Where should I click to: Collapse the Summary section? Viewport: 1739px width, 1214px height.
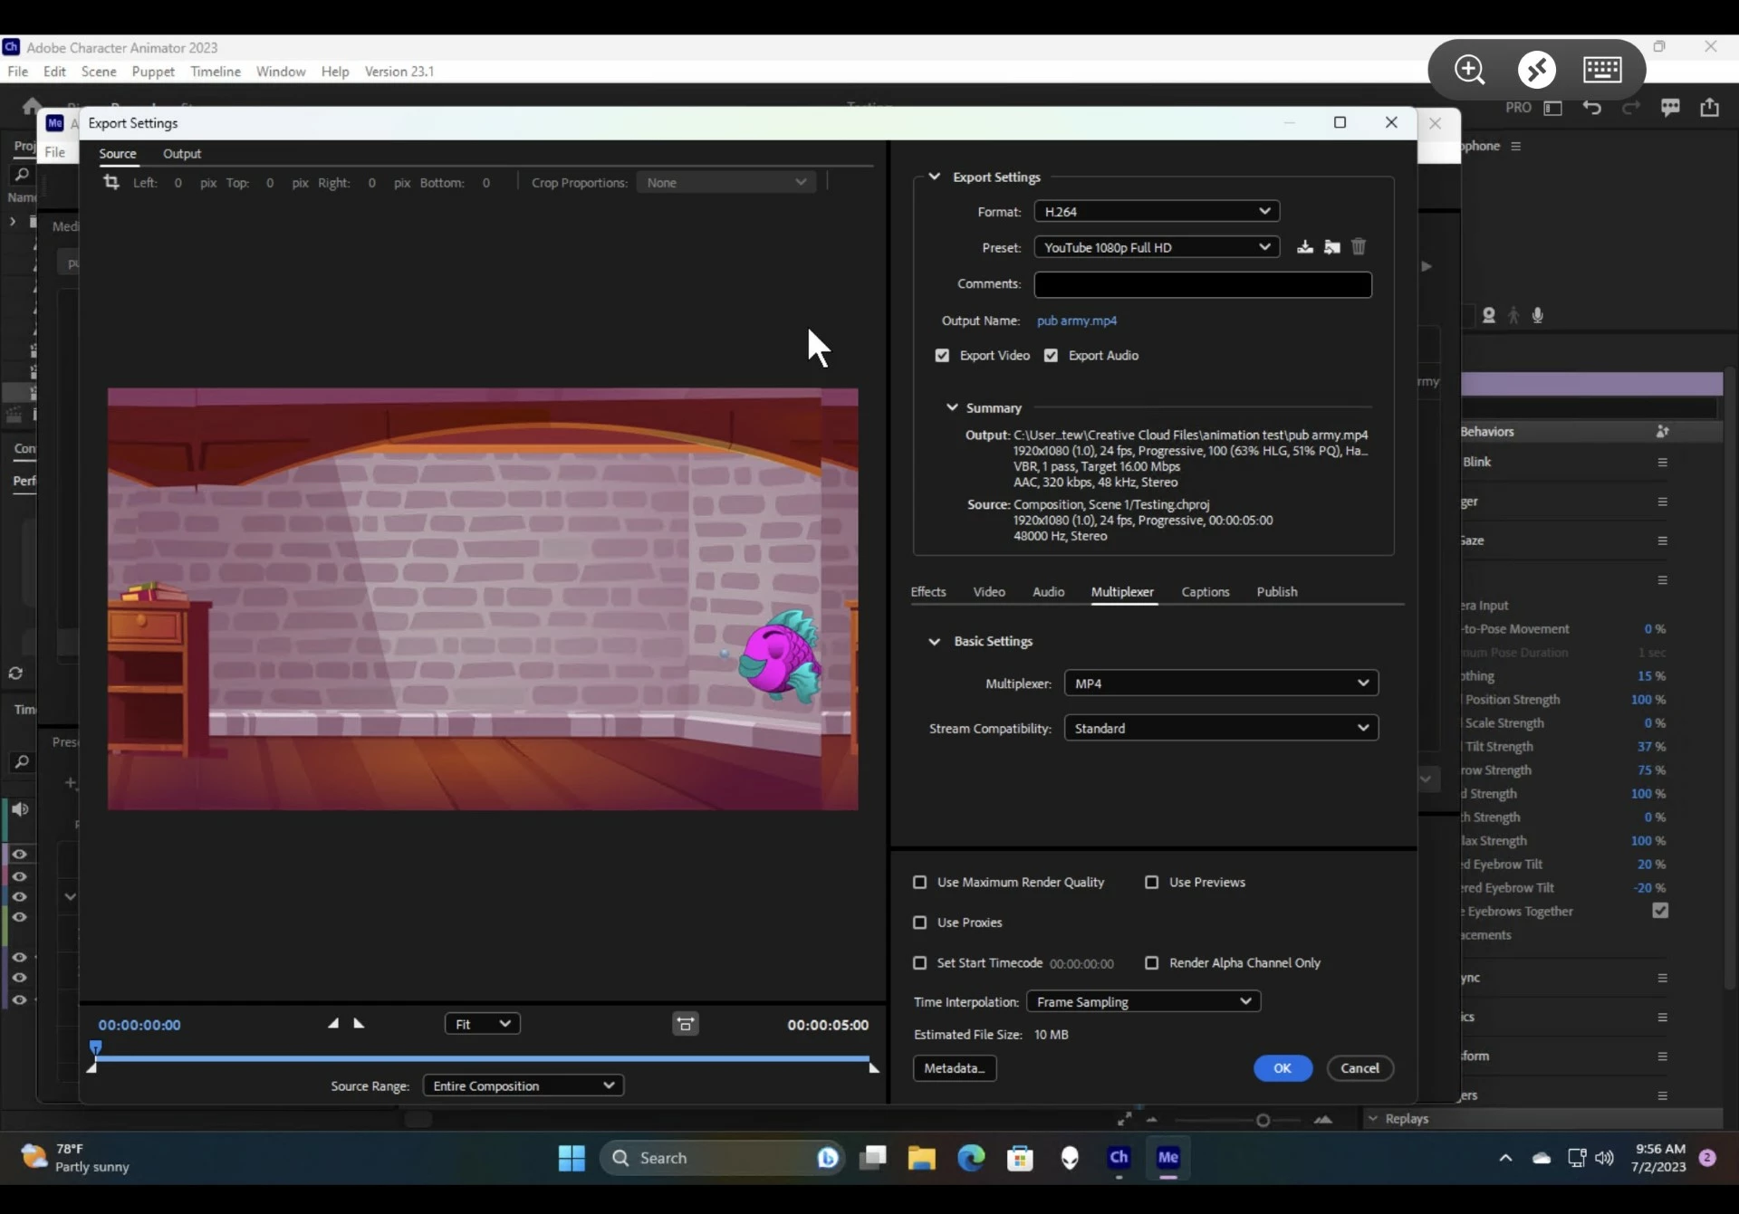click(x=952, y=408)
